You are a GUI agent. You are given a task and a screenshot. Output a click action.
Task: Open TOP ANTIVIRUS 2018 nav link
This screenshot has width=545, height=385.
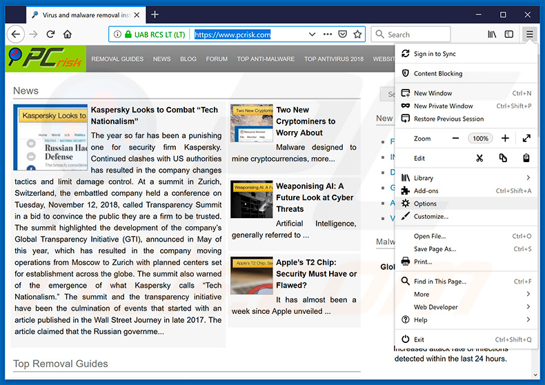point(334,59)
